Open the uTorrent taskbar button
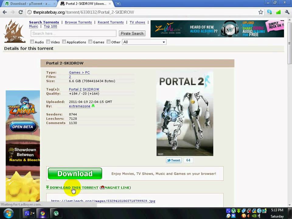The image size is (292, 219). 56,213
